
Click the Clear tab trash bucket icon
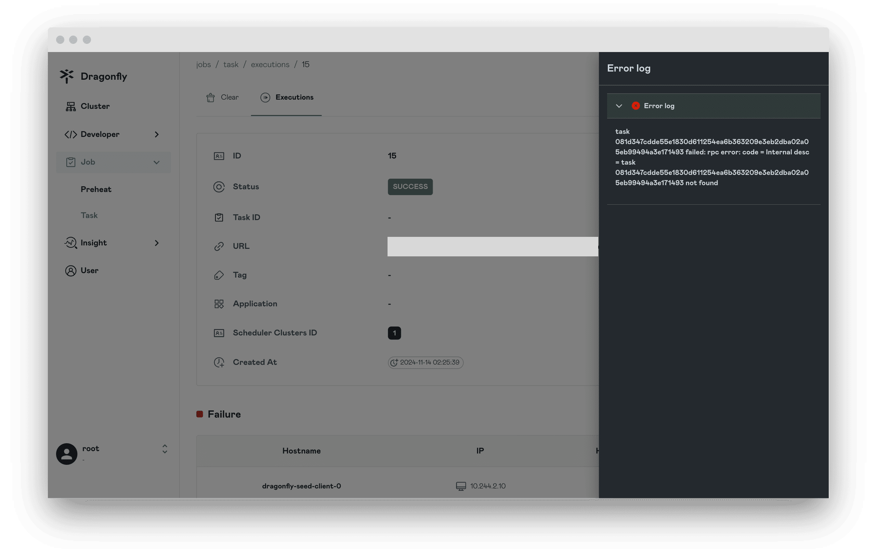[210, 98]
